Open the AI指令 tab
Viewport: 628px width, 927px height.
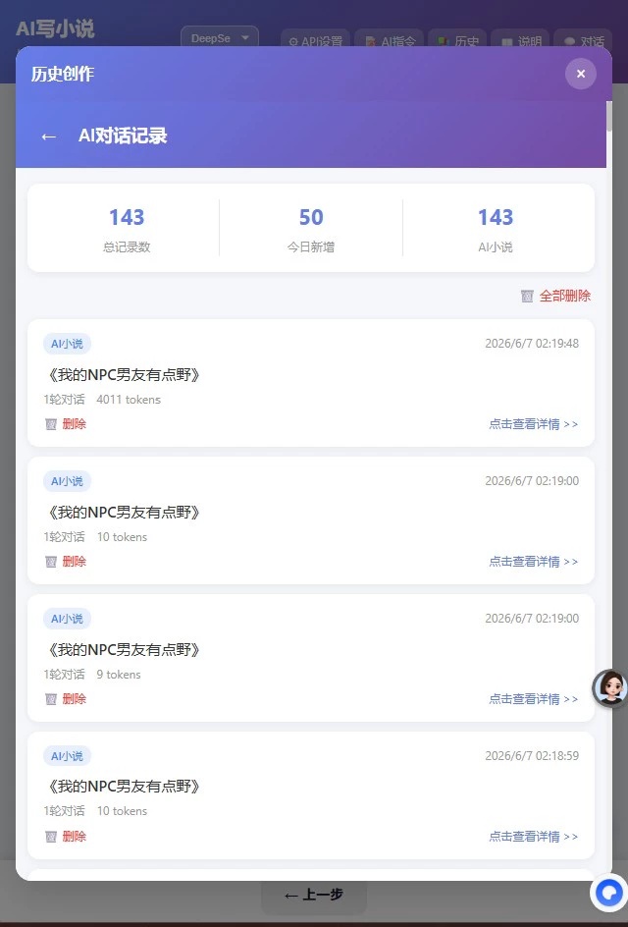(390, 41)
